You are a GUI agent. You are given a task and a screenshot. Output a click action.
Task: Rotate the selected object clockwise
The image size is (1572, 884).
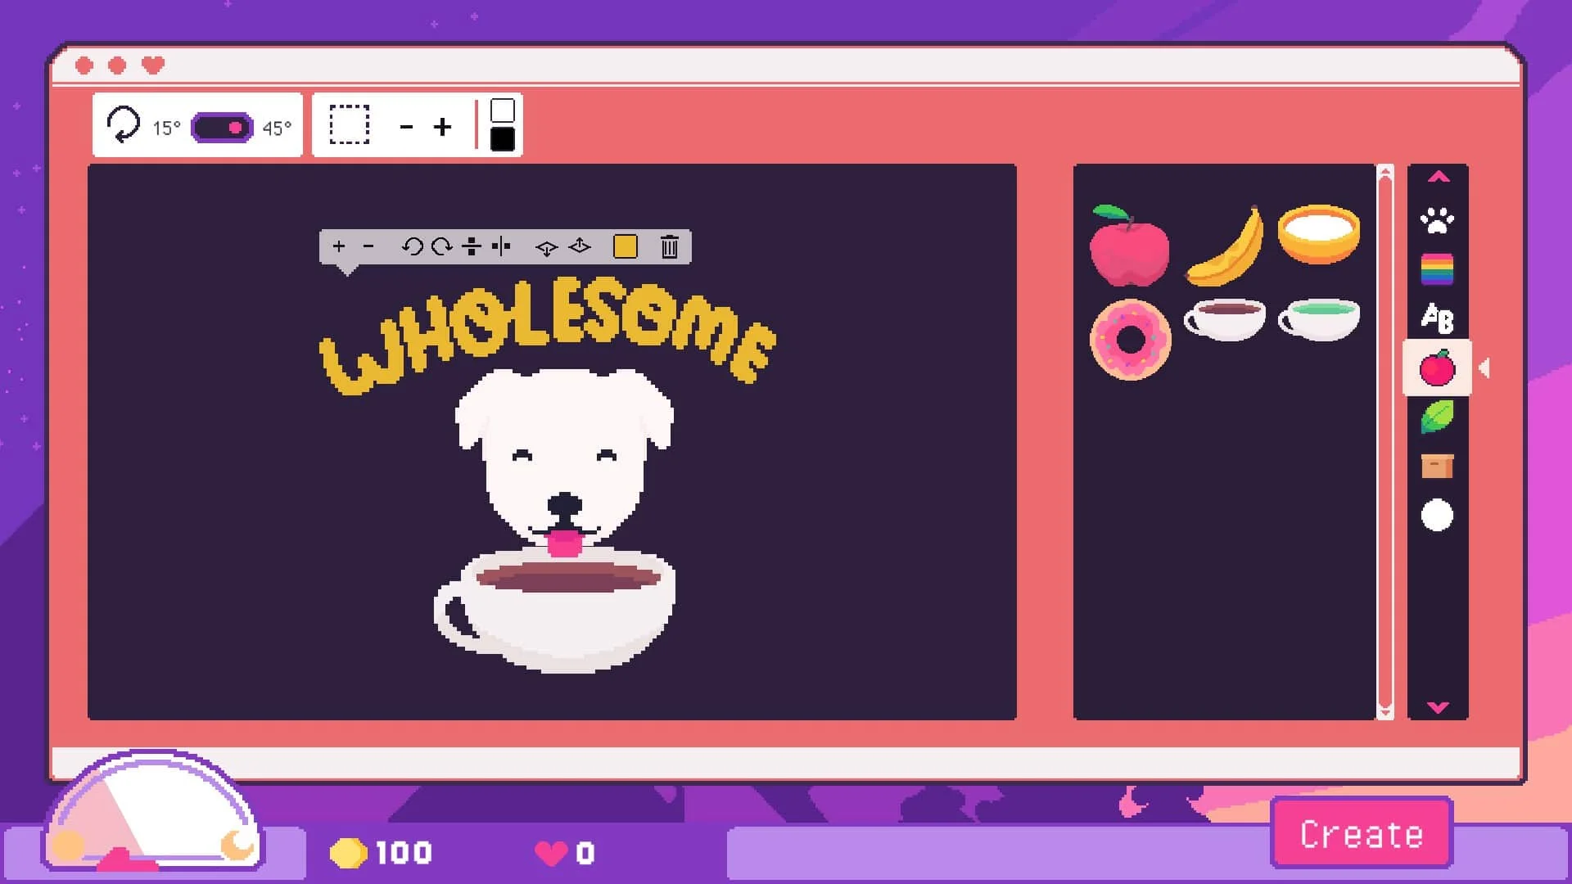[442, 246]
